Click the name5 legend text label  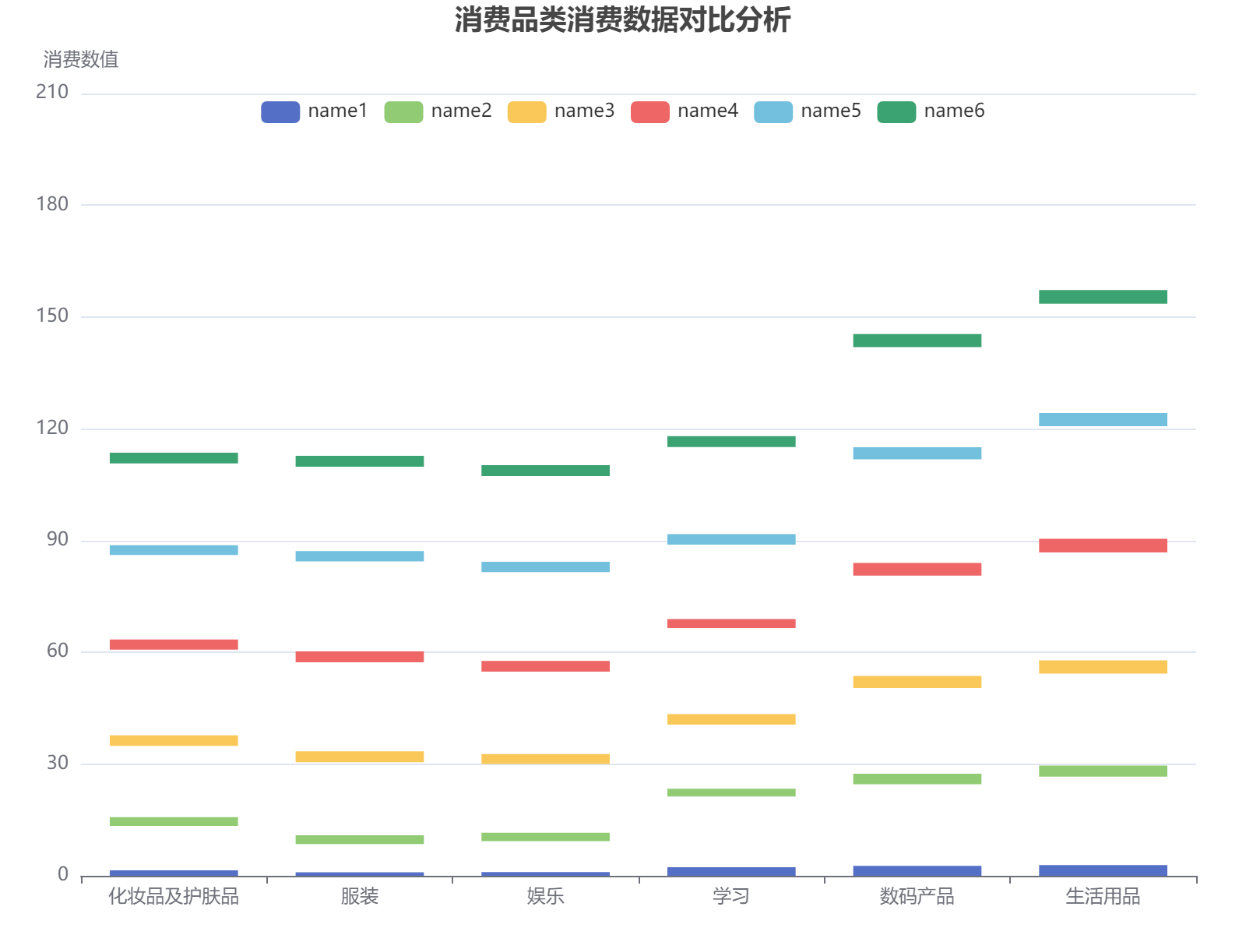point(831,111)
